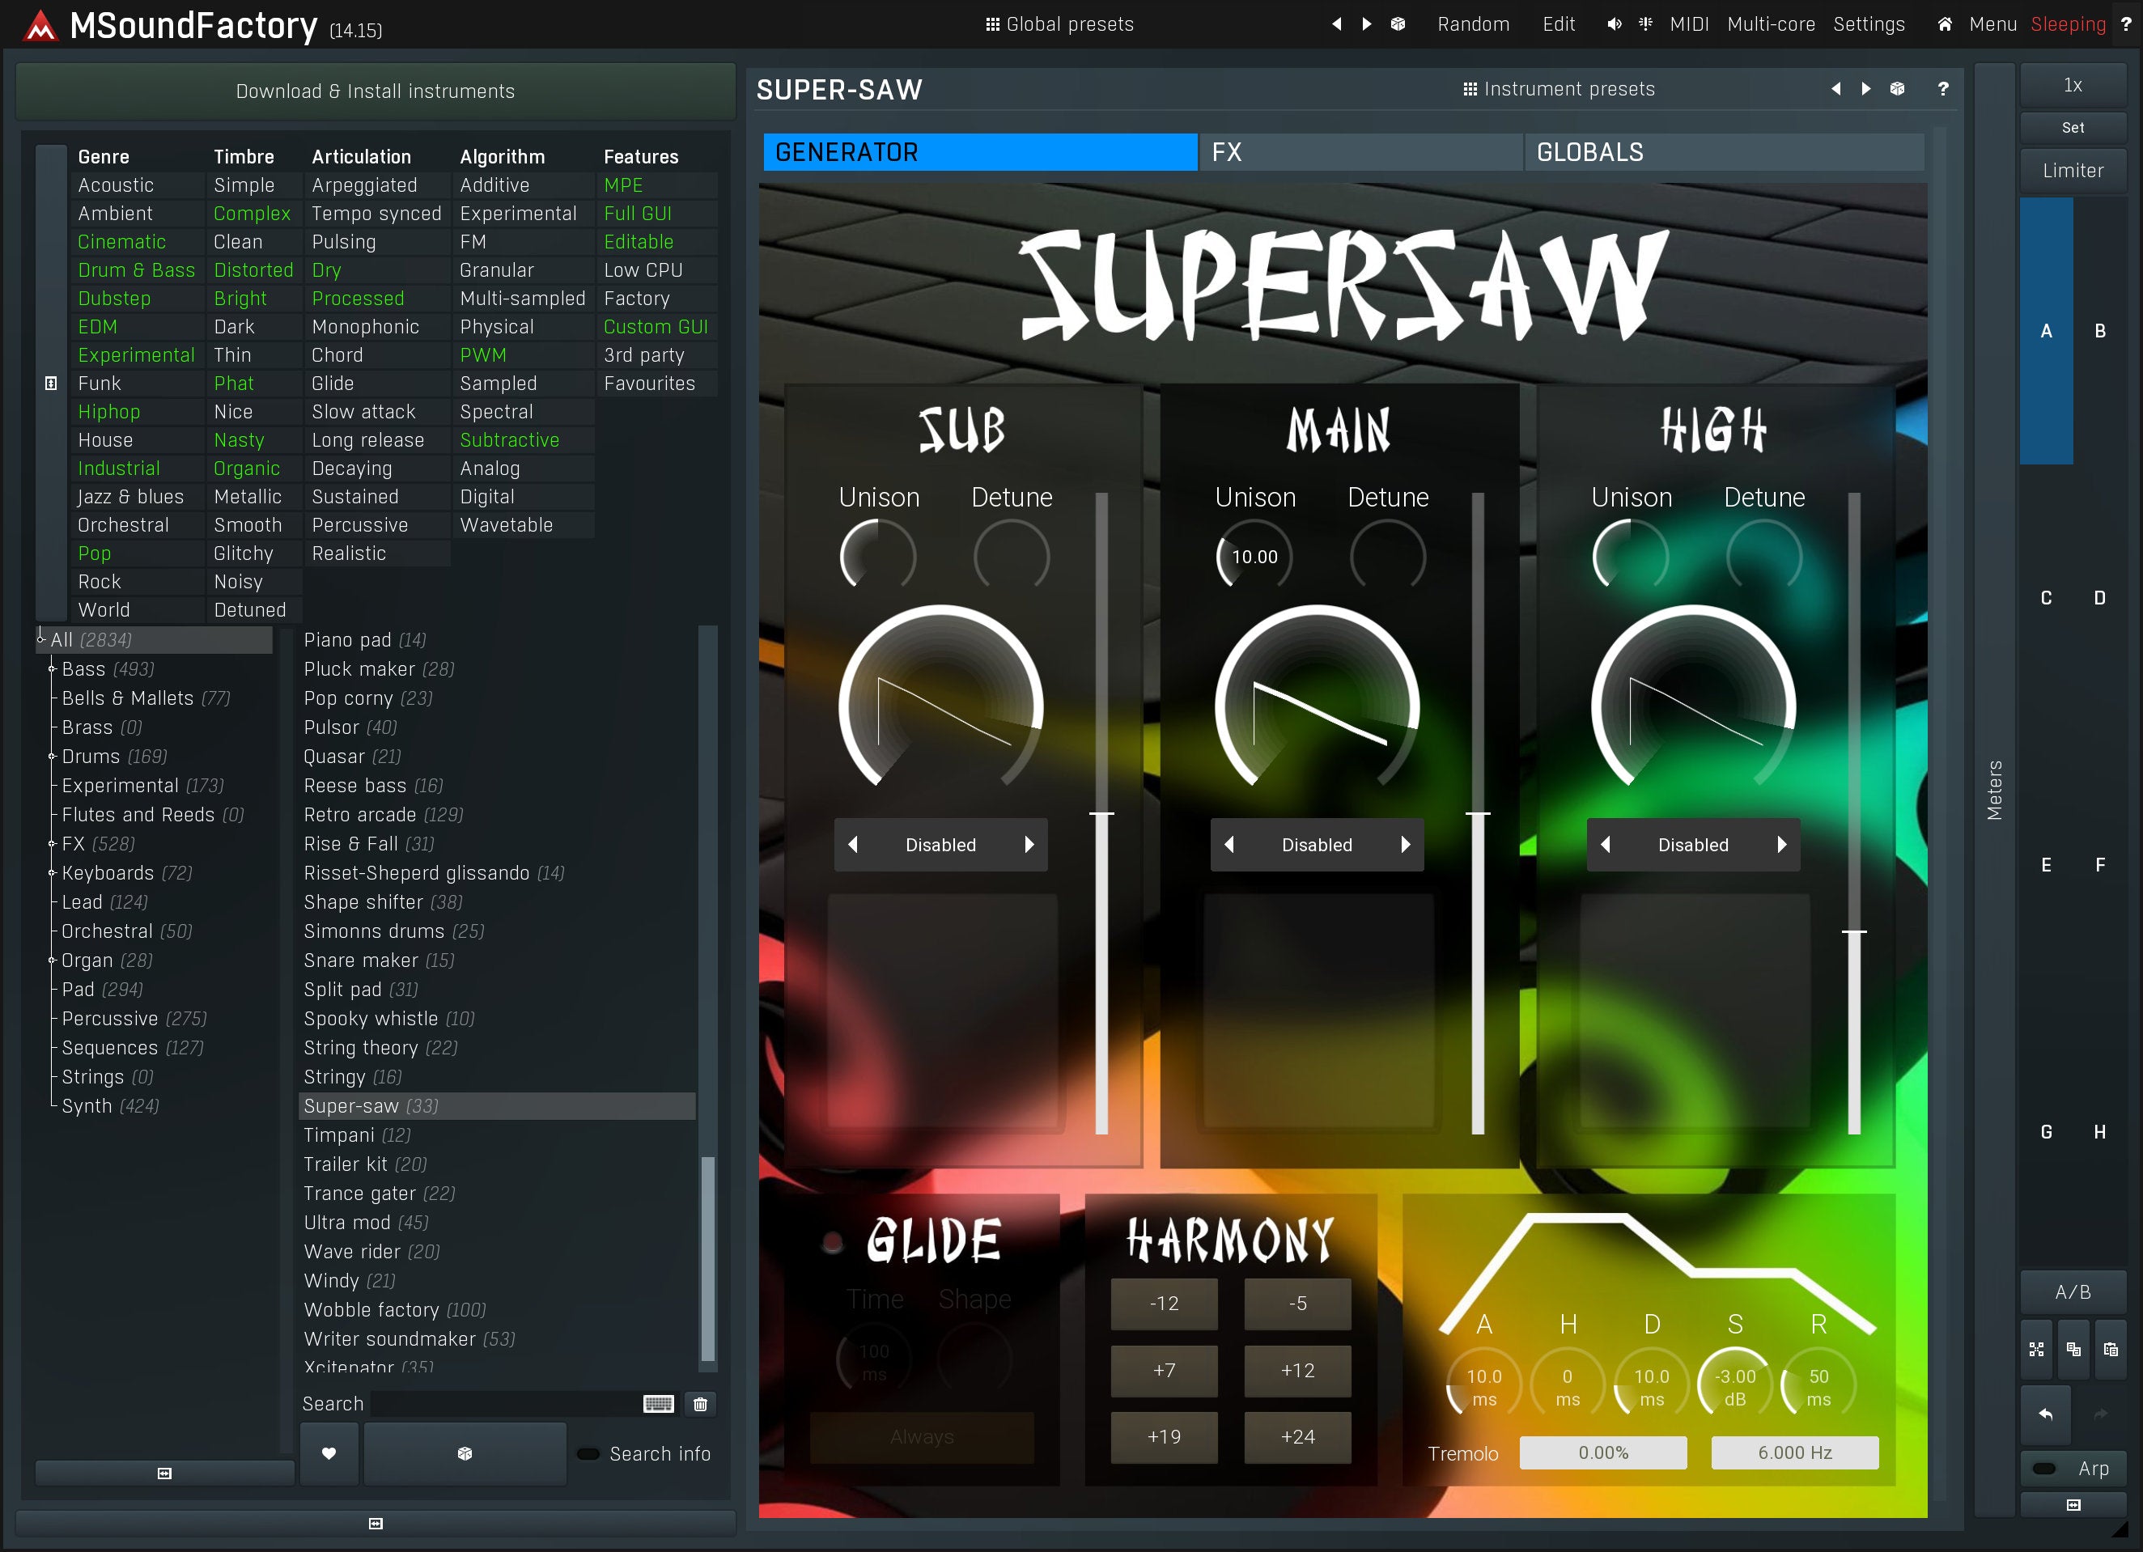2143x1552 pixels.
Task: Click the home icon next to Menu
Action: pos(1945,24)
